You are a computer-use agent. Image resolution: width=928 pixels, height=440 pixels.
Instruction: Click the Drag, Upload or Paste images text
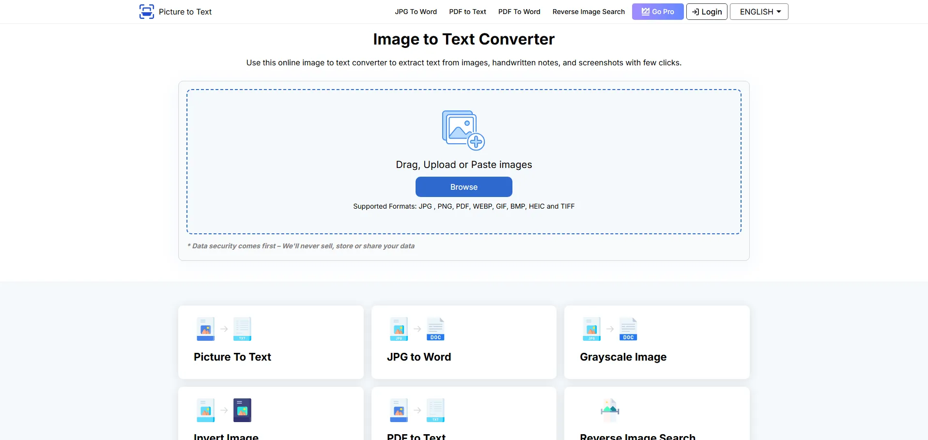[x=464, y=165]
